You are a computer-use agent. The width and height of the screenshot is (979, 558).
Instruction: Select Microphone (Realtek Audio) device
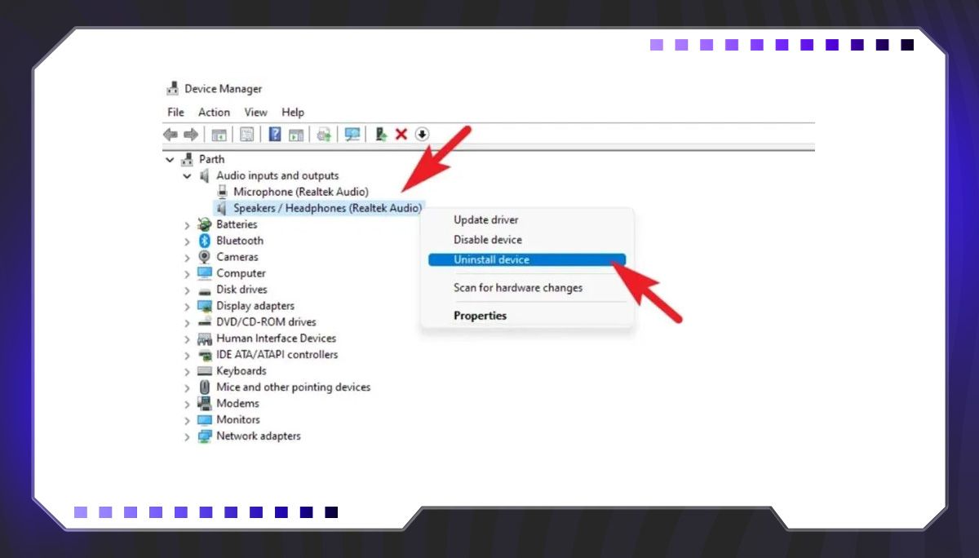pyautogui.click(x=300, y=192)
